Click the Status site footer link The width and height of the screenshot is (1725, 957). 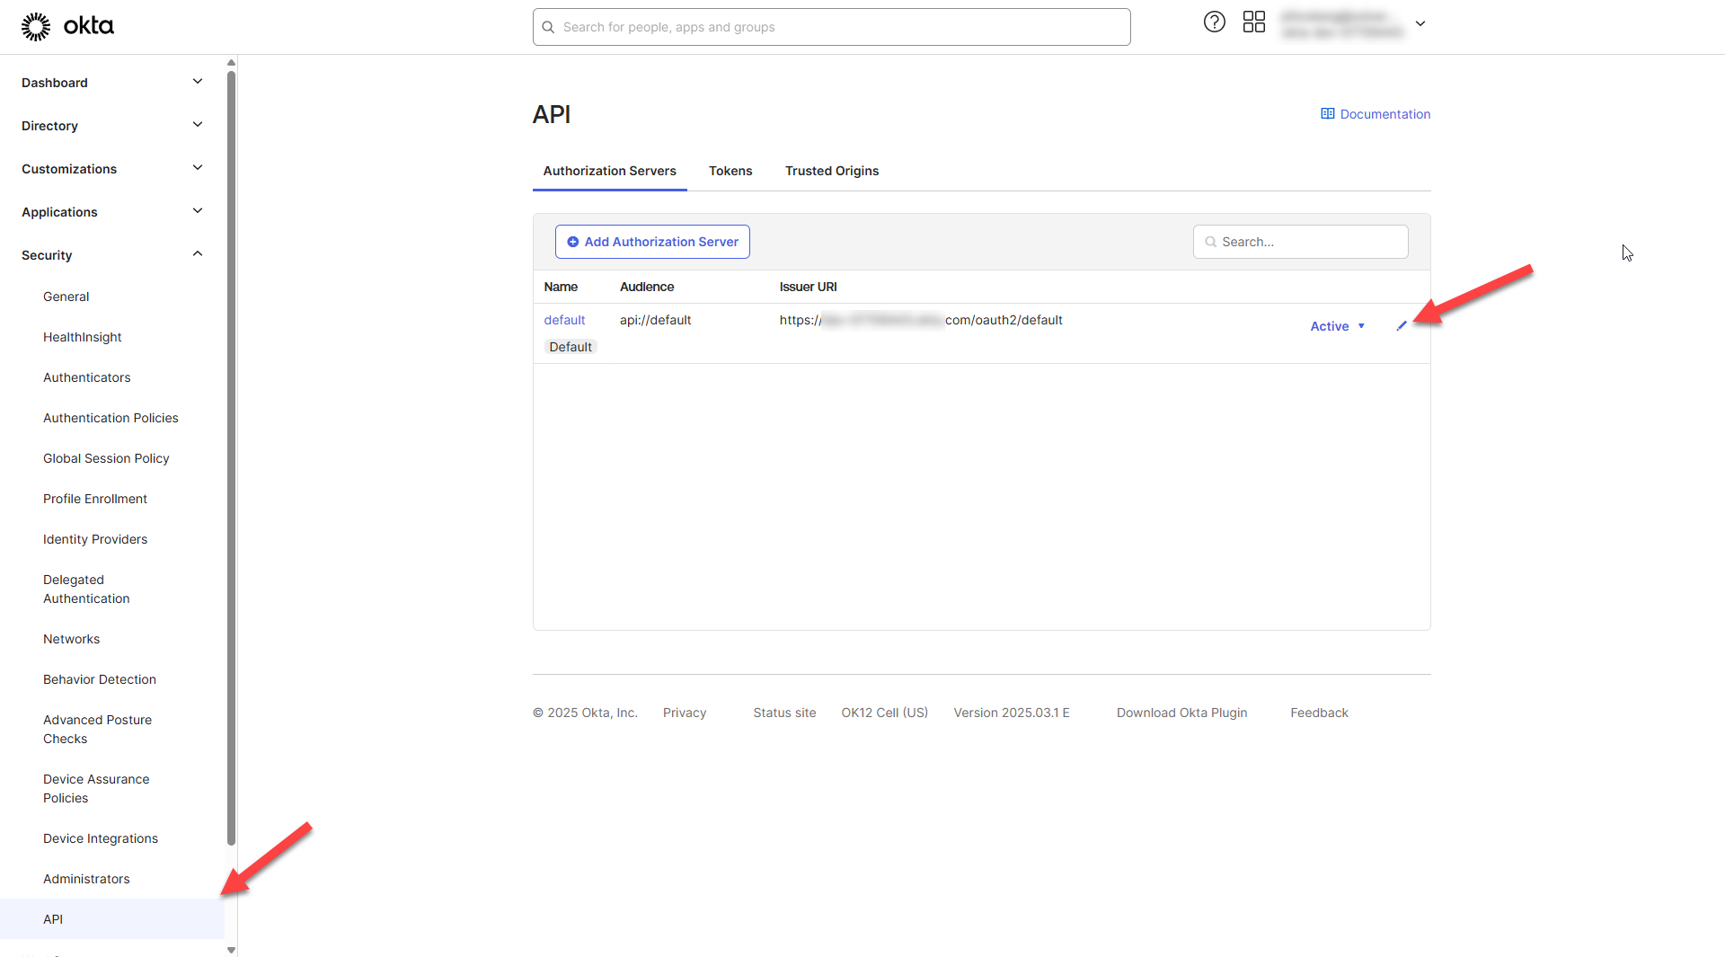(x=783, y=713)
